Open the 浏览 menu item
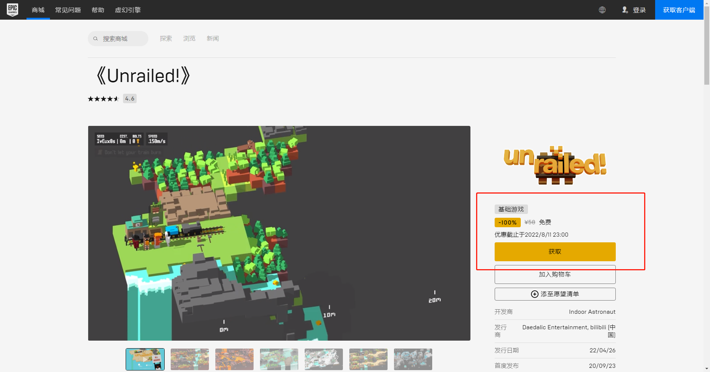710x372 pixels. click(189, 38)
